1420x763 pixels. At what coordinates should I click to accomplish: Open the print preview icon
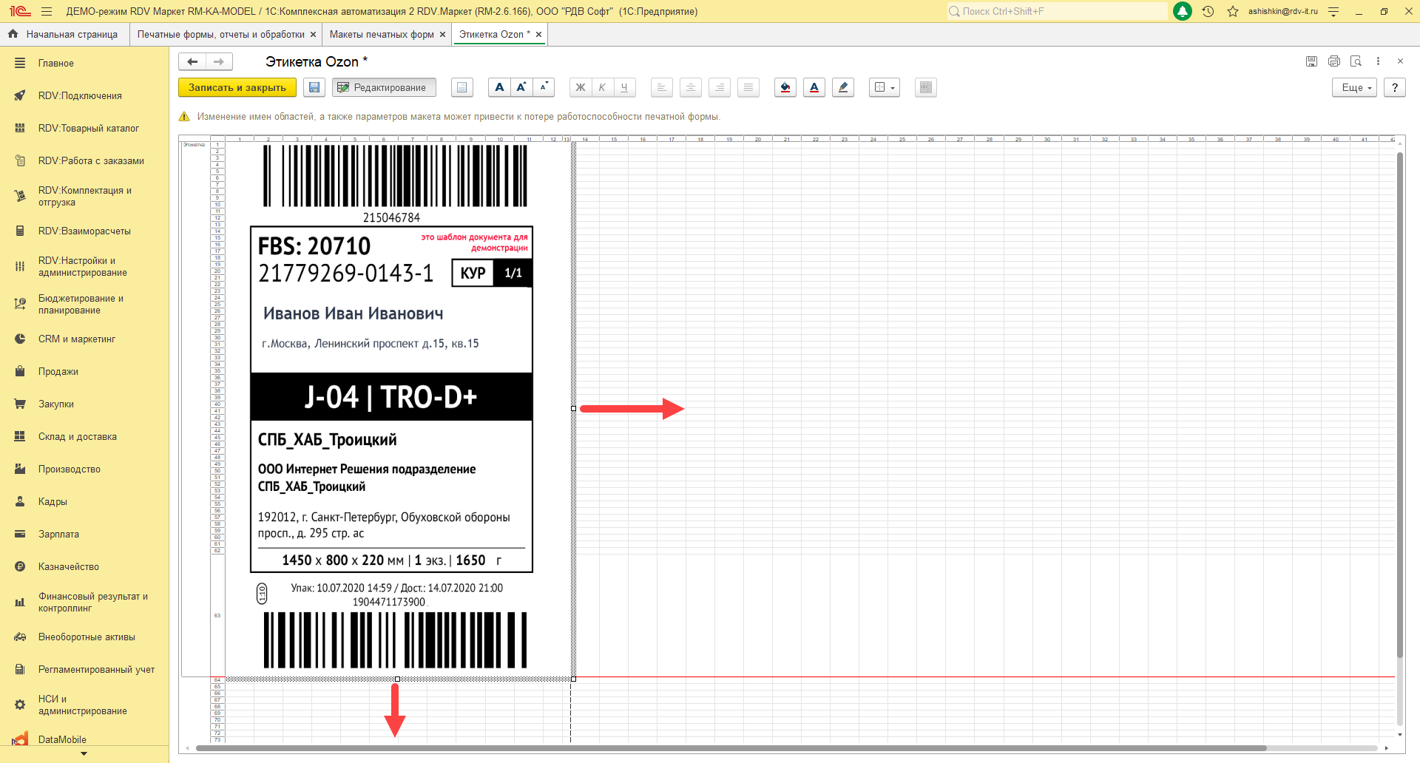(x=1356, y=61)
